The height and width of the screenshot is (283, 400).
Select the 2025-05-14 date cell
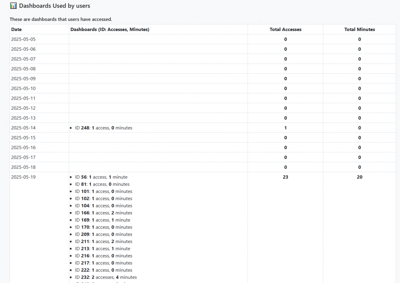[23, 128]
